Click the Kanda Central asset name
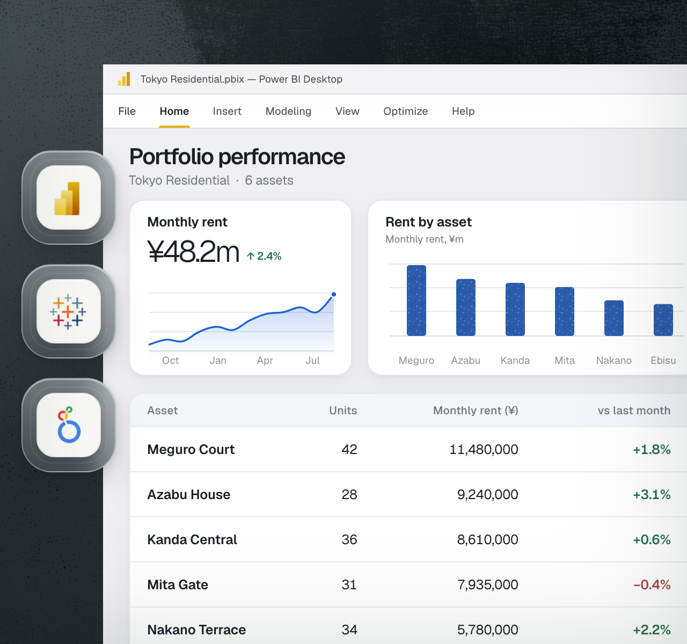Image resolution: width=687 pixels, height=644 pixels. (x=192, y=539)
